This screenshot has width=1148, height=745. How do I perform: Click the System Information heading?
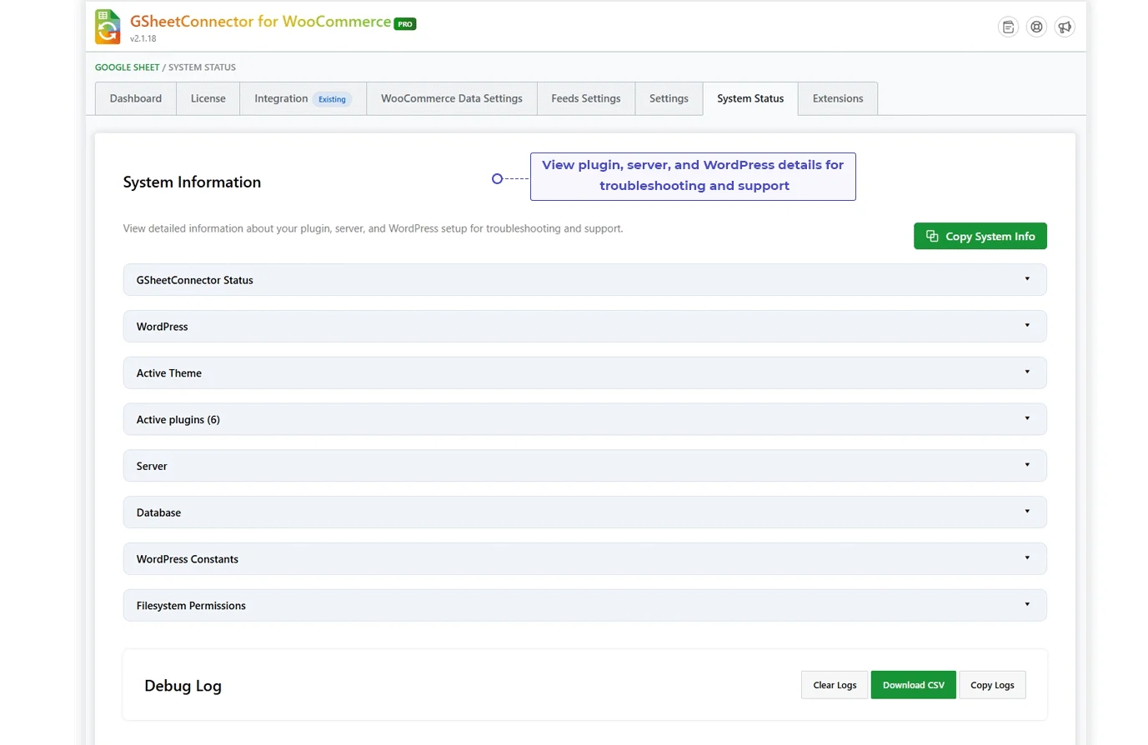(192, 182)
